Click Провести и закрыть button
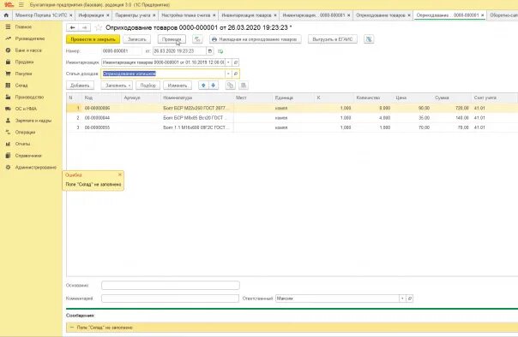 93,39
